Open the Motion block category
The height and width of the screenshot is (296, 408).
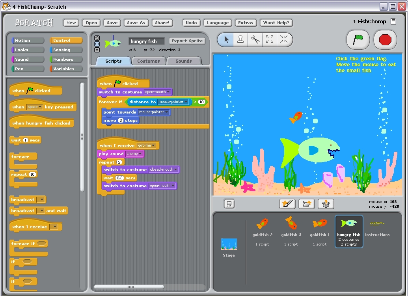[27, 40]
